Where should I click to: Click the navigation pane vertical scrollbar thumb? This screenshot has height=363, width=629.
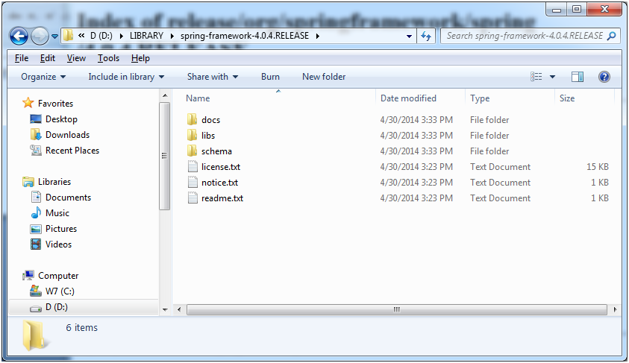(164, 156)
